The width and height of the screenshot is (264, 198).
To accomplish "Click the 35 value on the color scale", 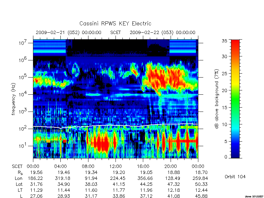I will pos(224,41).
